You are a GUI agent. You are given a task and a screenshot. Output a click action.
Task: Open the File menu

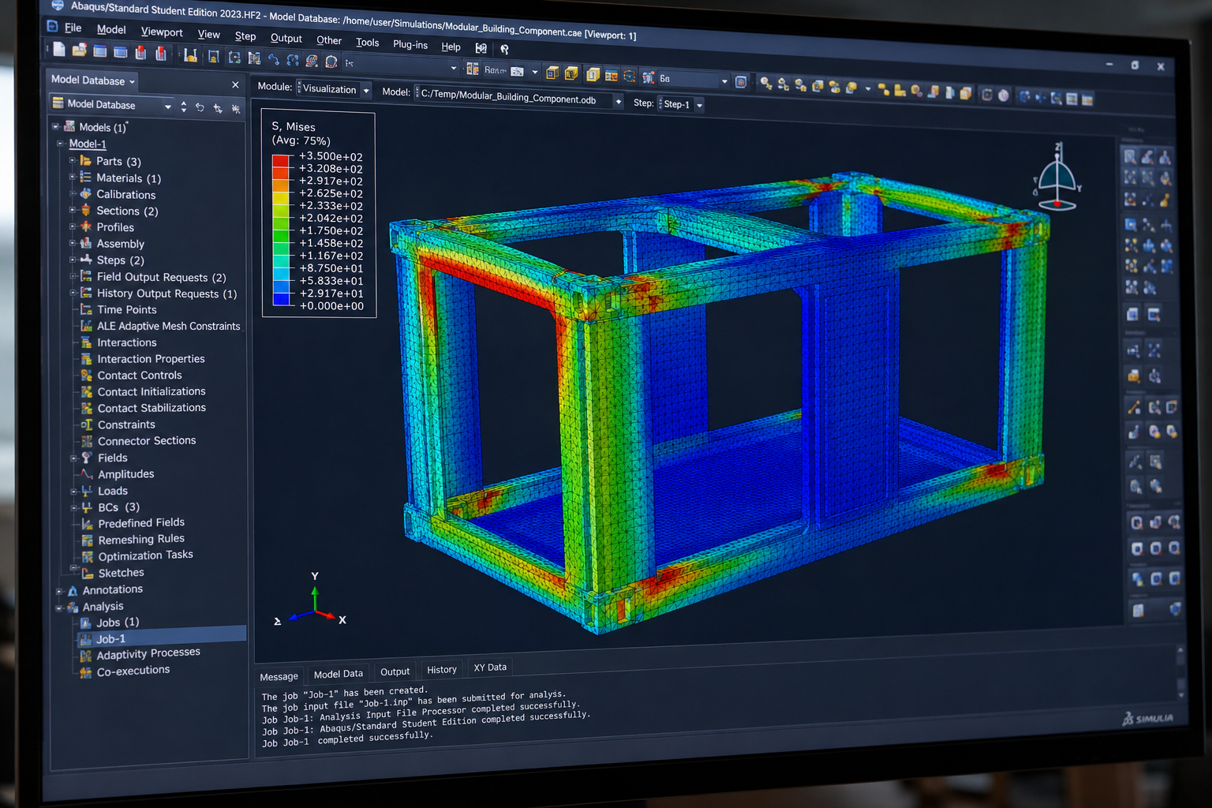coord(73,28)
